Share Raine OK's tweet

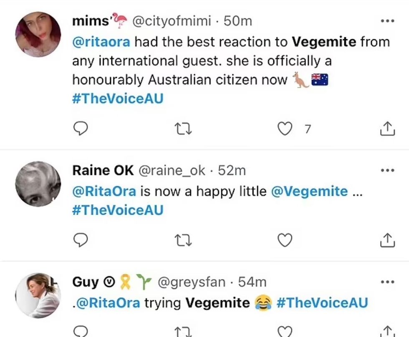point(387,240)
